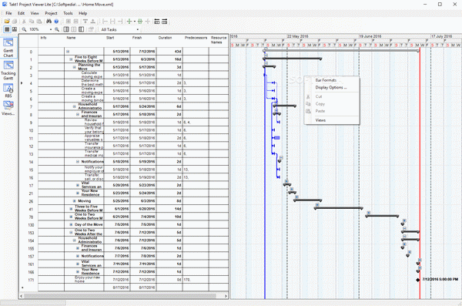The width and height of the screenshot is (462, 306).
Task: Click the Paste toolbar icon
Action: [x=39, y=22]
